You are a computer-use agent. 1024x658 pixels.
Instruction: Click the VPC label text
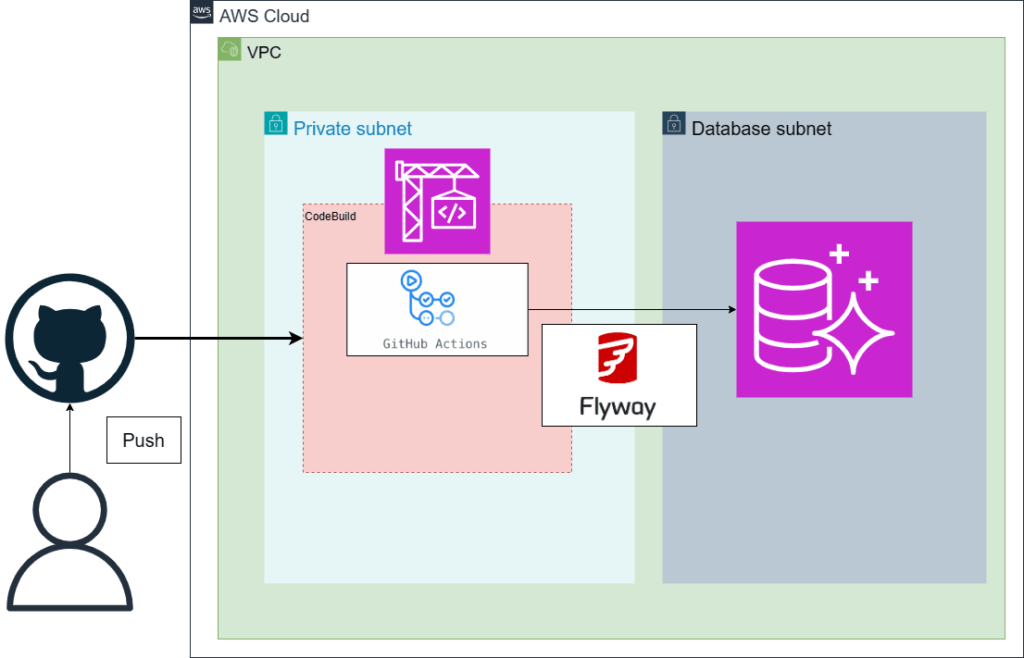pyautogui.click(x=264, y=52)
